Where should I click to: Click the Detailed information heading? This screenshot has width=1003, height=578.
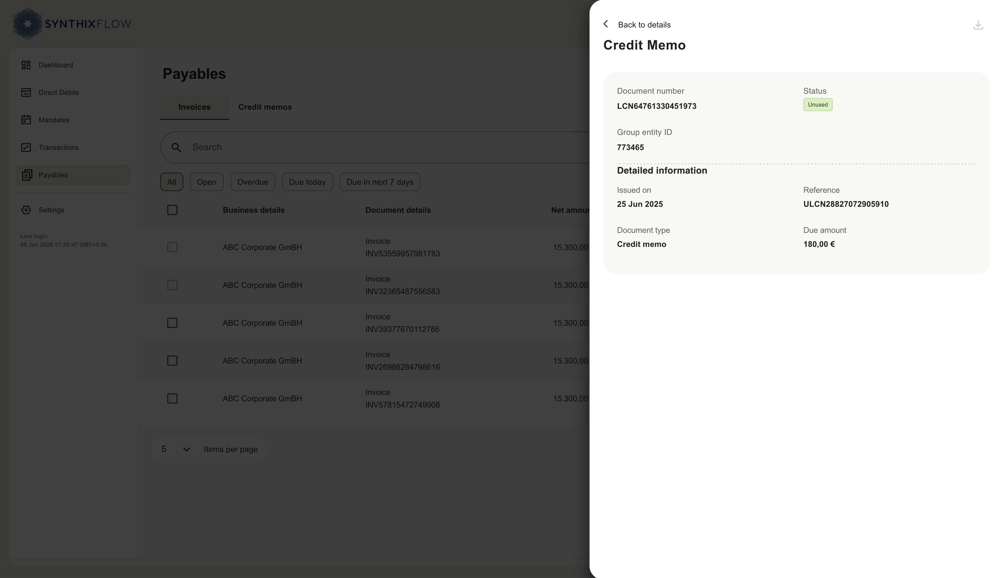(x=662, y=171)
